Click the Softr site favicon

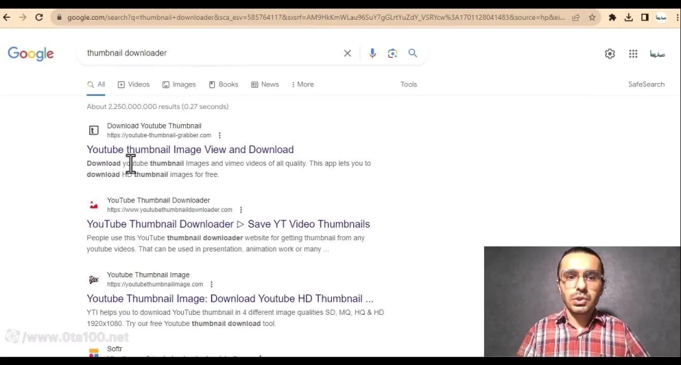coord(94,352)
